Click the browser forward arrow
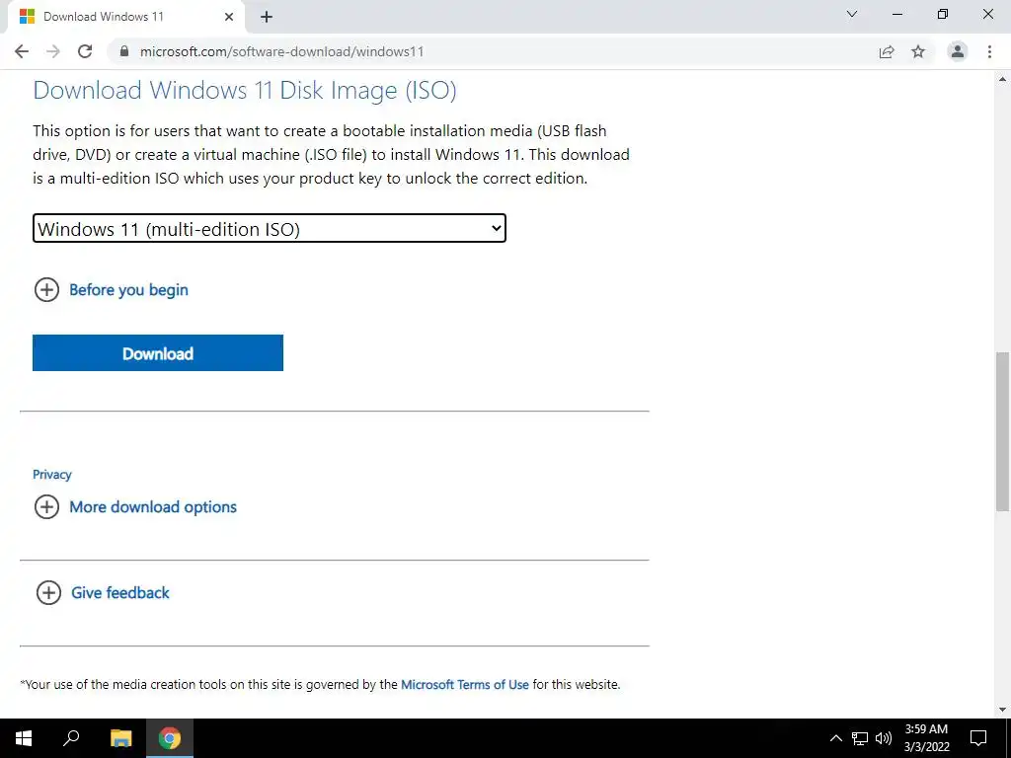The width and height of the screenshot is (1011, 758). 53,51
